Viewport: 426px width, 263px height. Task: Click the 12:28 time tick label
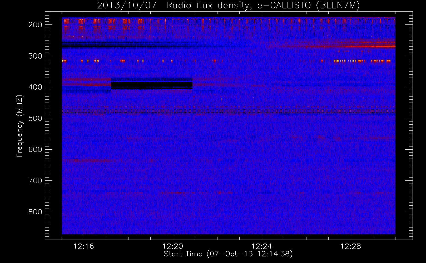click(x=351, y=246)
